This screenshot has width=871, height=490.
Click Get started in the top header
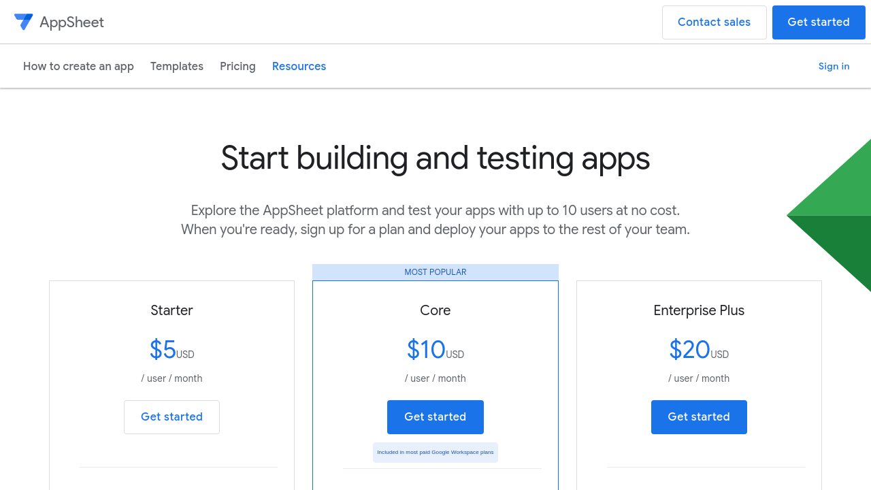pos(818,22)
